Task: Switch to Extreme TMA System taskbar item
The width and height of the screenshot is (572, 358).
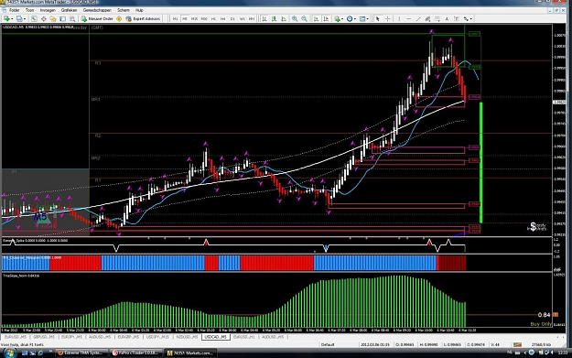Action: pyautogui.click(x=81, y=353)
